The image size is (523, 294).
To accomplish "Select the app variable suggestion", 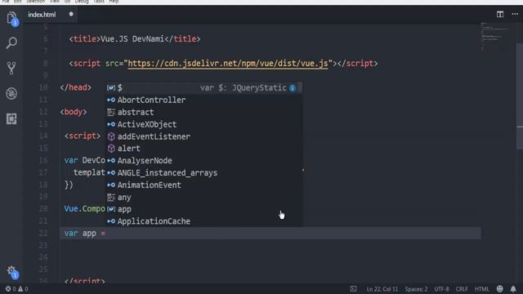I will [204, 209].
